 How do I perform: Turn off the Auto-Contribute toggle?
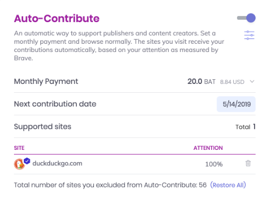pyautogui.click(x=246, y=18)
